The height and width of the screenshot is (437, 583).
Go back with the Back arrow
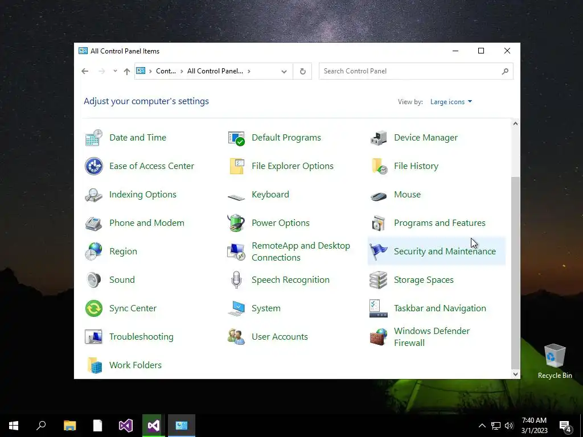coord(85,71)
